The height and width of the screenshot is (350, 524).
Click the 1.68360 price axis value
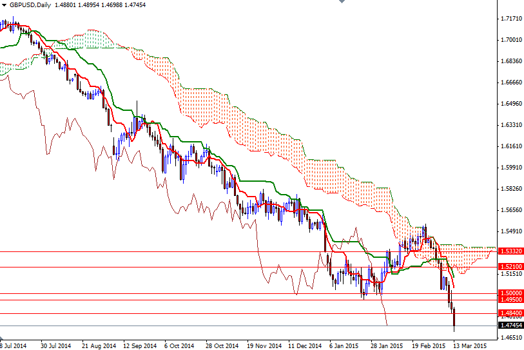(511, 61)
